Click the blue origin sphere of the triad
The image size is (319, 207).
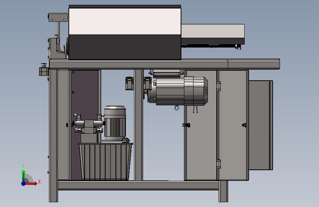point(23,183)
